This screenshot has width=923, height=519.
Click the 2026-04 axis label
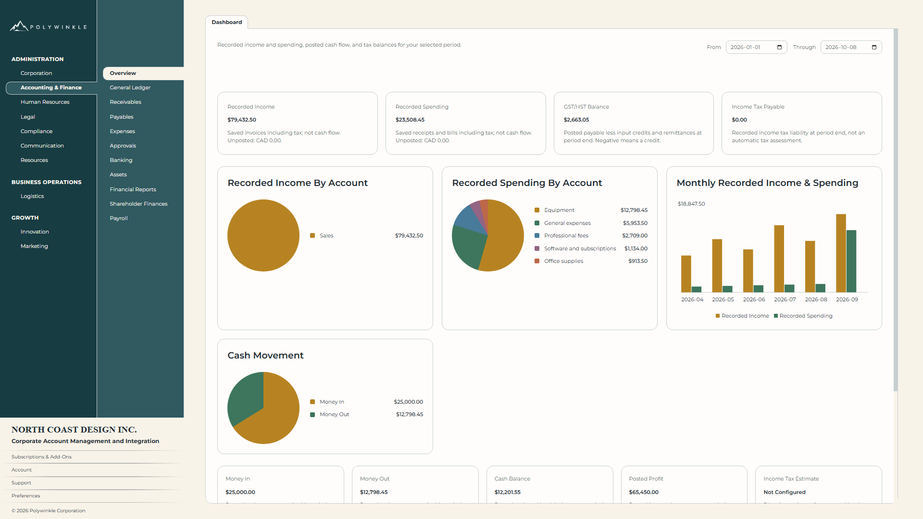[692, 299]
